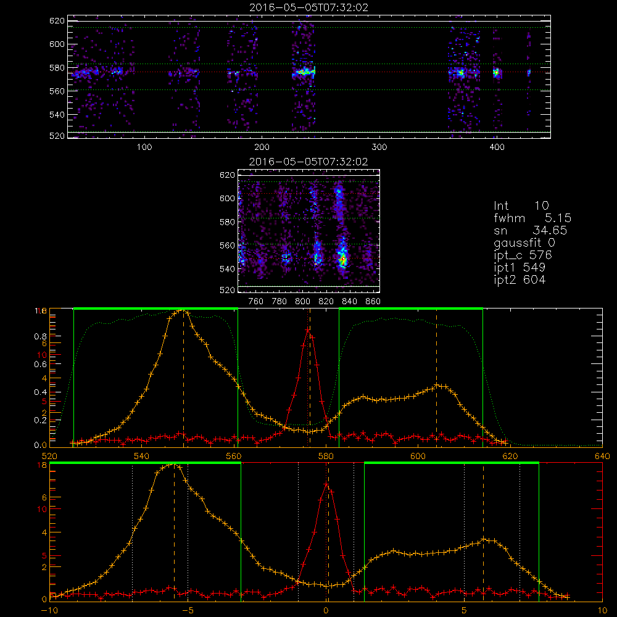Click the -5 x-axis label of bottom plot

[x=188, y=611]
